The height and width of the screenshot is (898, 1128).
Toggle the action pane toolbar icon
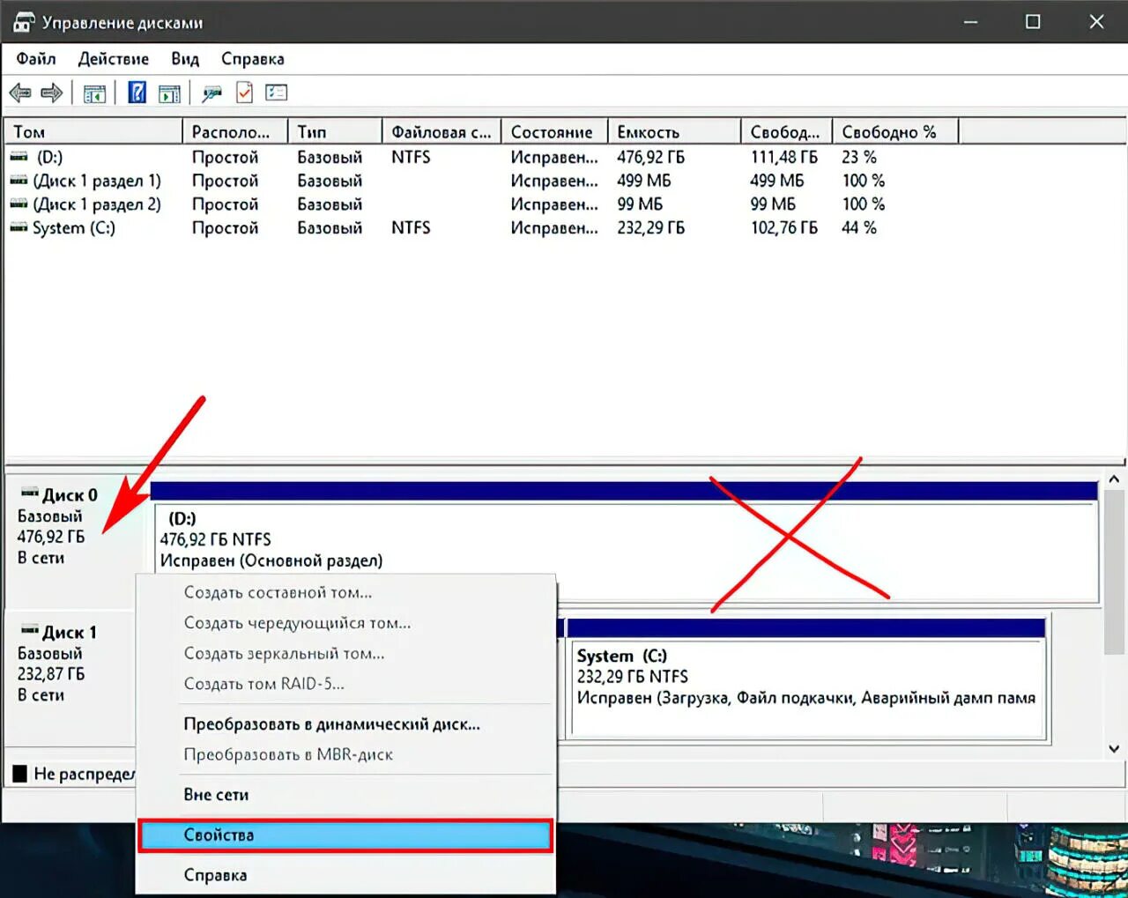click(169, 93)
